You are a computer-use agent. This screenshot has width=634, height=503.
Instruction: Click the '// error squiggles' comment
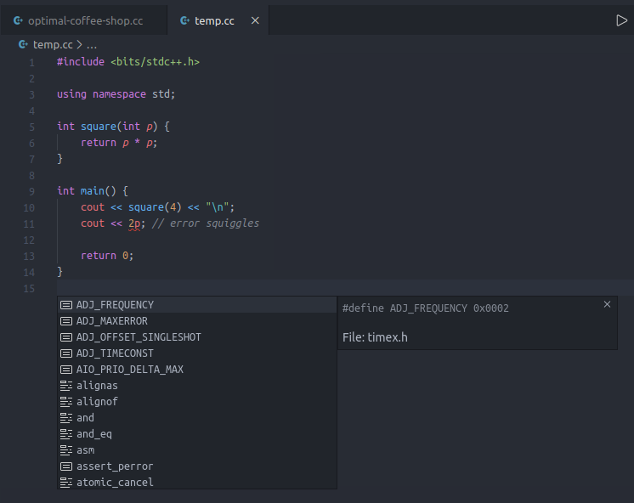206,223
